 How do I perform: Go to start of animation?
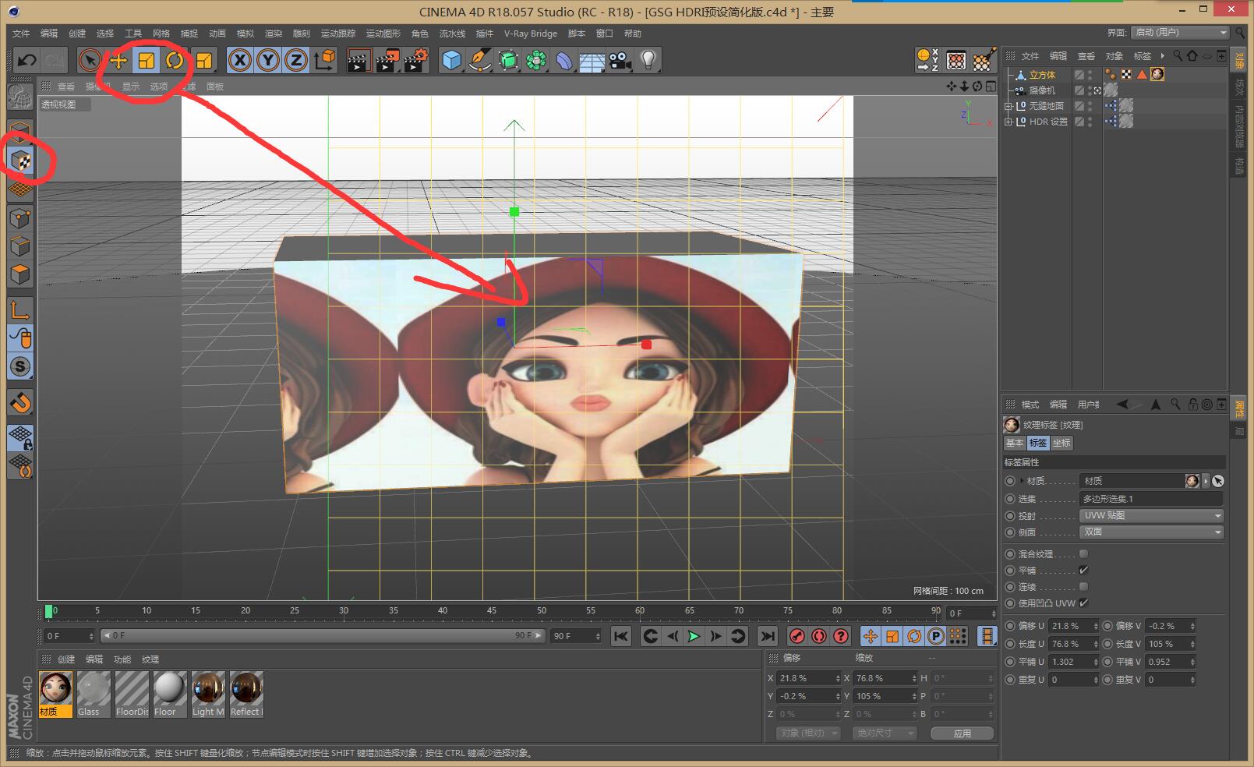click(x=621, y=637)
